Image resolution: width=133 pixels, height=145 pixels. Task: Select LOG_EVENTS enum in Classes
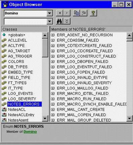pos(20,94)
